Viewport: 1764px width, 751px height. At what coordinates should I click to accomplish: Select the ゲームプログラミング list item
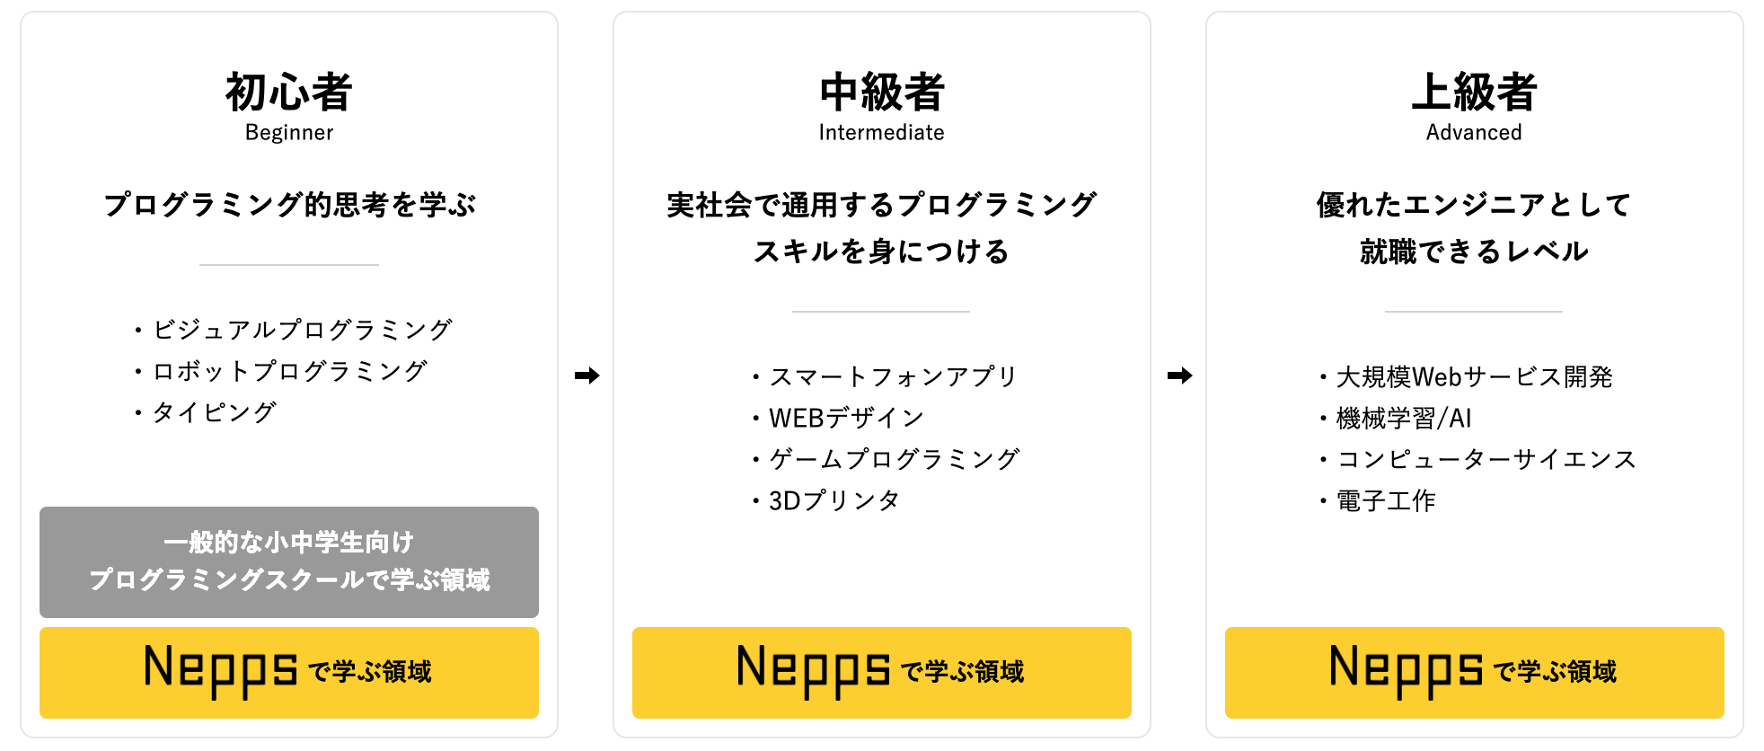coord(895,459)
